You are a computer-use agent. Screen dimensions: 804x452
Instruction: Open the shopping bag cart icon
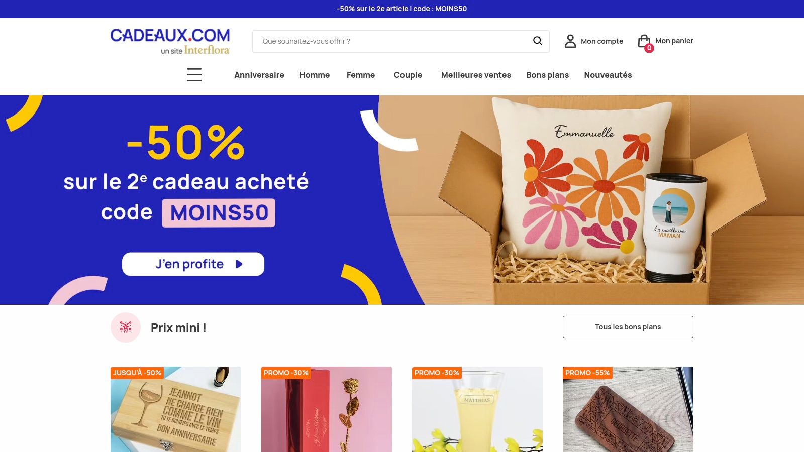pos(644,41)
